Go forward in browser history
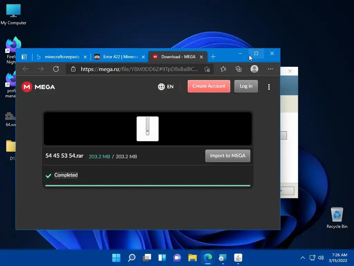 point(41,69)
